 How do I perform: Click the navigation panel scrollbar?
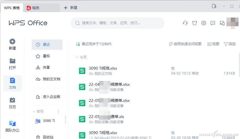[65, 119]
